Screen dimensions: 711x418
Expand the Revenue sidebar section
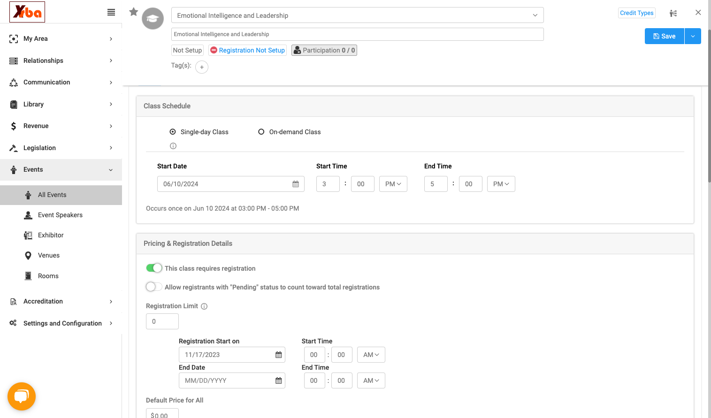point(61,126)
